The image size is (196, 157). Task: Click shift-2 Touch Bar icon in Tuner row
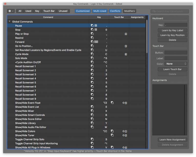point(125,135)
